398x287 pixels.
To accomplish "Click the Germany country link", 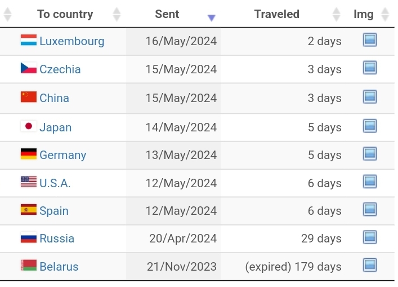I will (x=63, y=155).
